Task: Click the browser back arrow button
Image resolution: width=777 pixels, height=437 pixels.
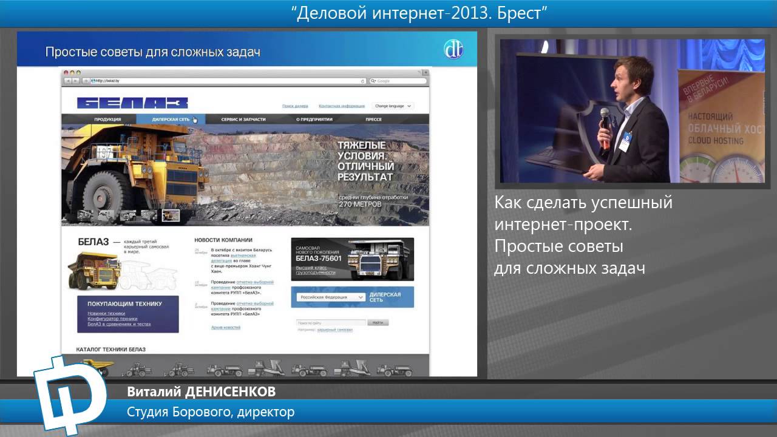Action: point(68,81)
